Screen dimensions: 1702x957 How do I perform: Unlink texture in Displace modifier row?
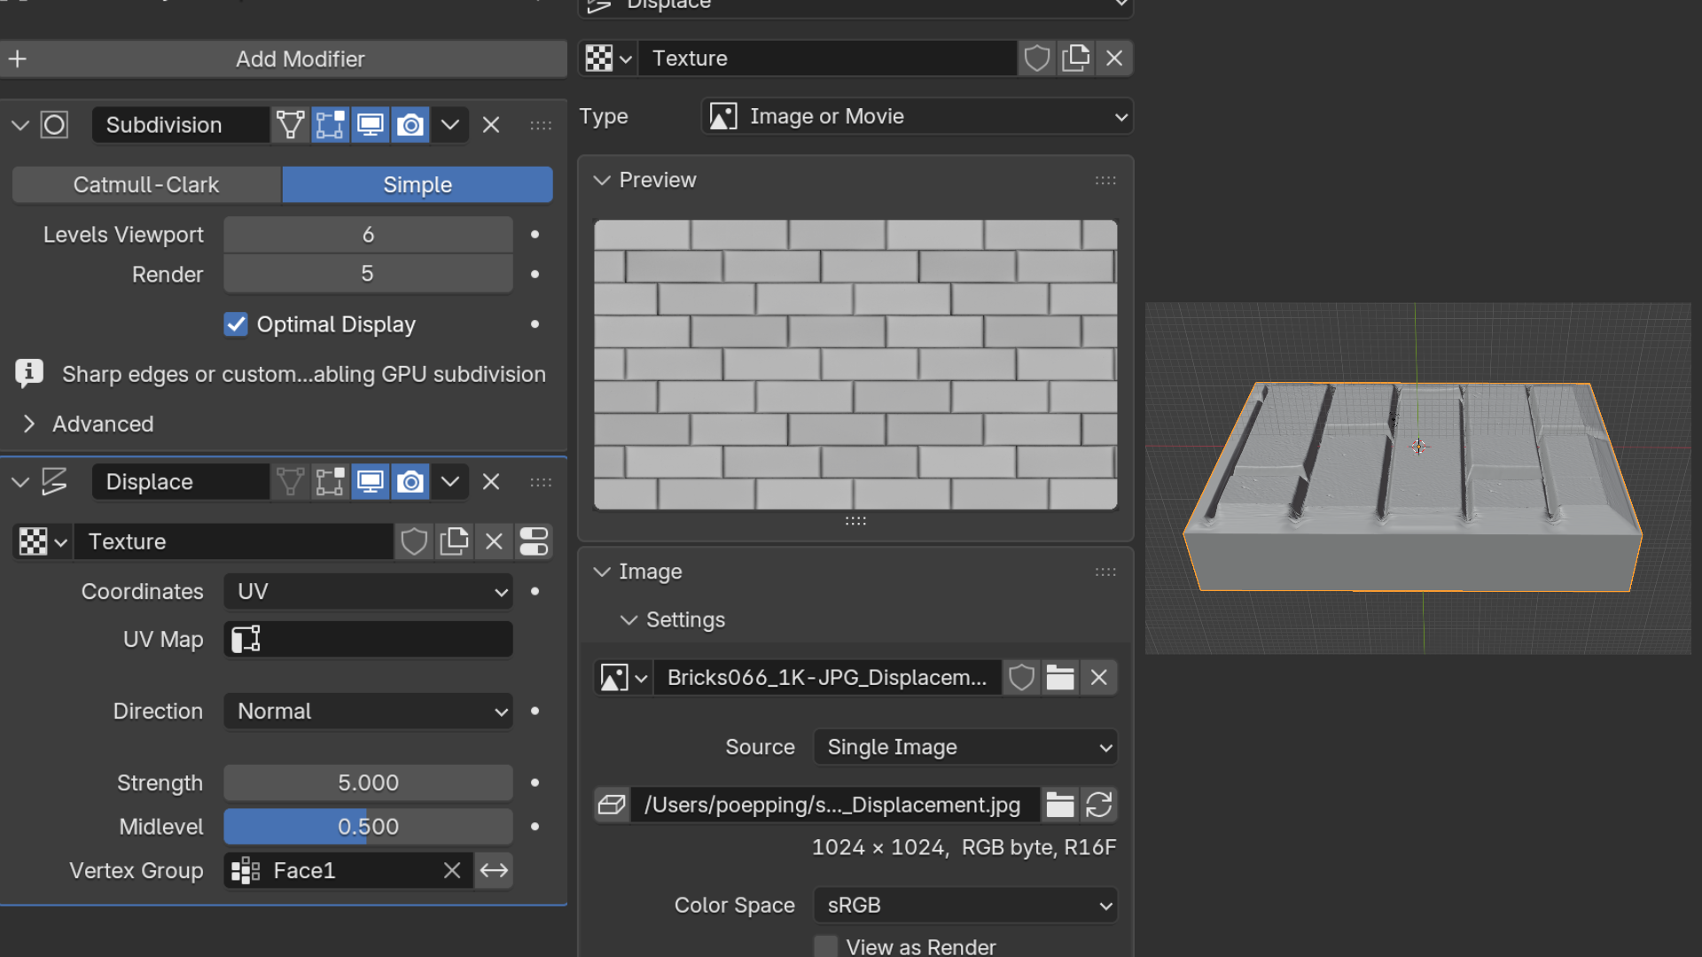coord(494,541)
